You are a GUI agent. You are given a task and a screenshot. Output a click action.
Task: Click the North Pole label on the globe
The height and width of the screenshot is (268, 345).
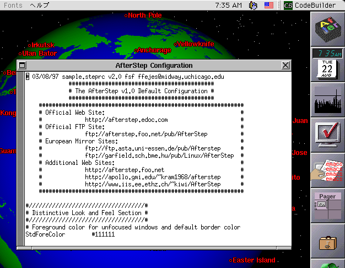coord(145,15)
